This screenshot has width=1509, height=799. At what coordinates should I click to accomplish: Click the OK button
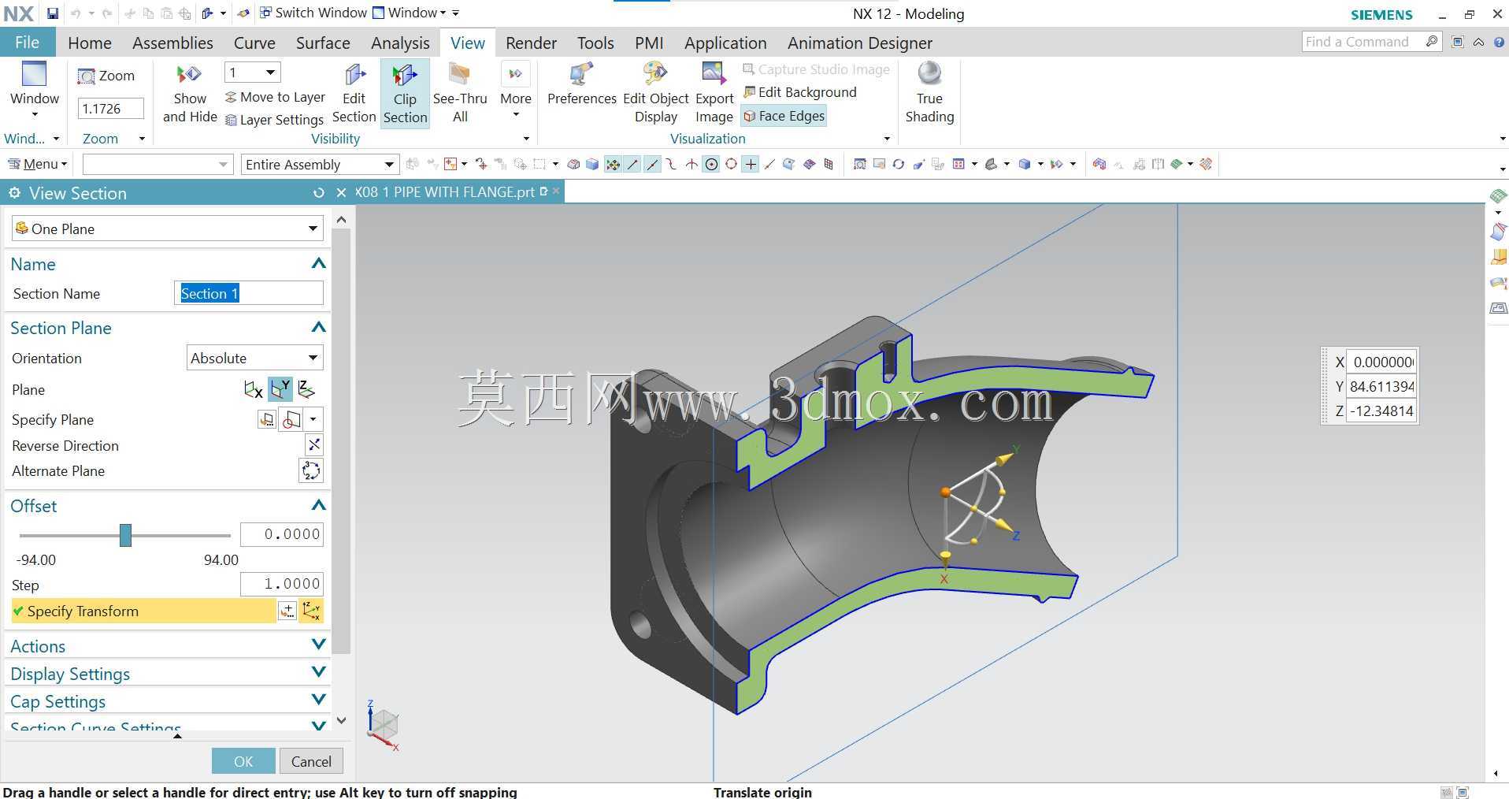[x=243, y=761]
